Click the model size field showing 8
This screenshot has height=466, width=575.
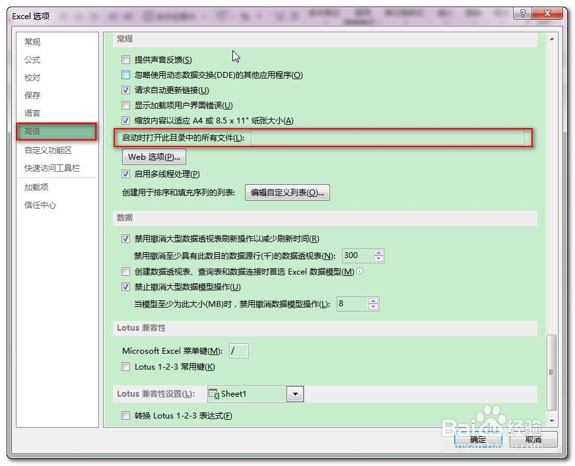coord(353,304)
